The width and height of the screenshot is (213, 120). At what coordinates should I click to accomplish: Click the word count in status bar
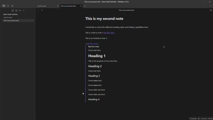(x=203, y=119)
